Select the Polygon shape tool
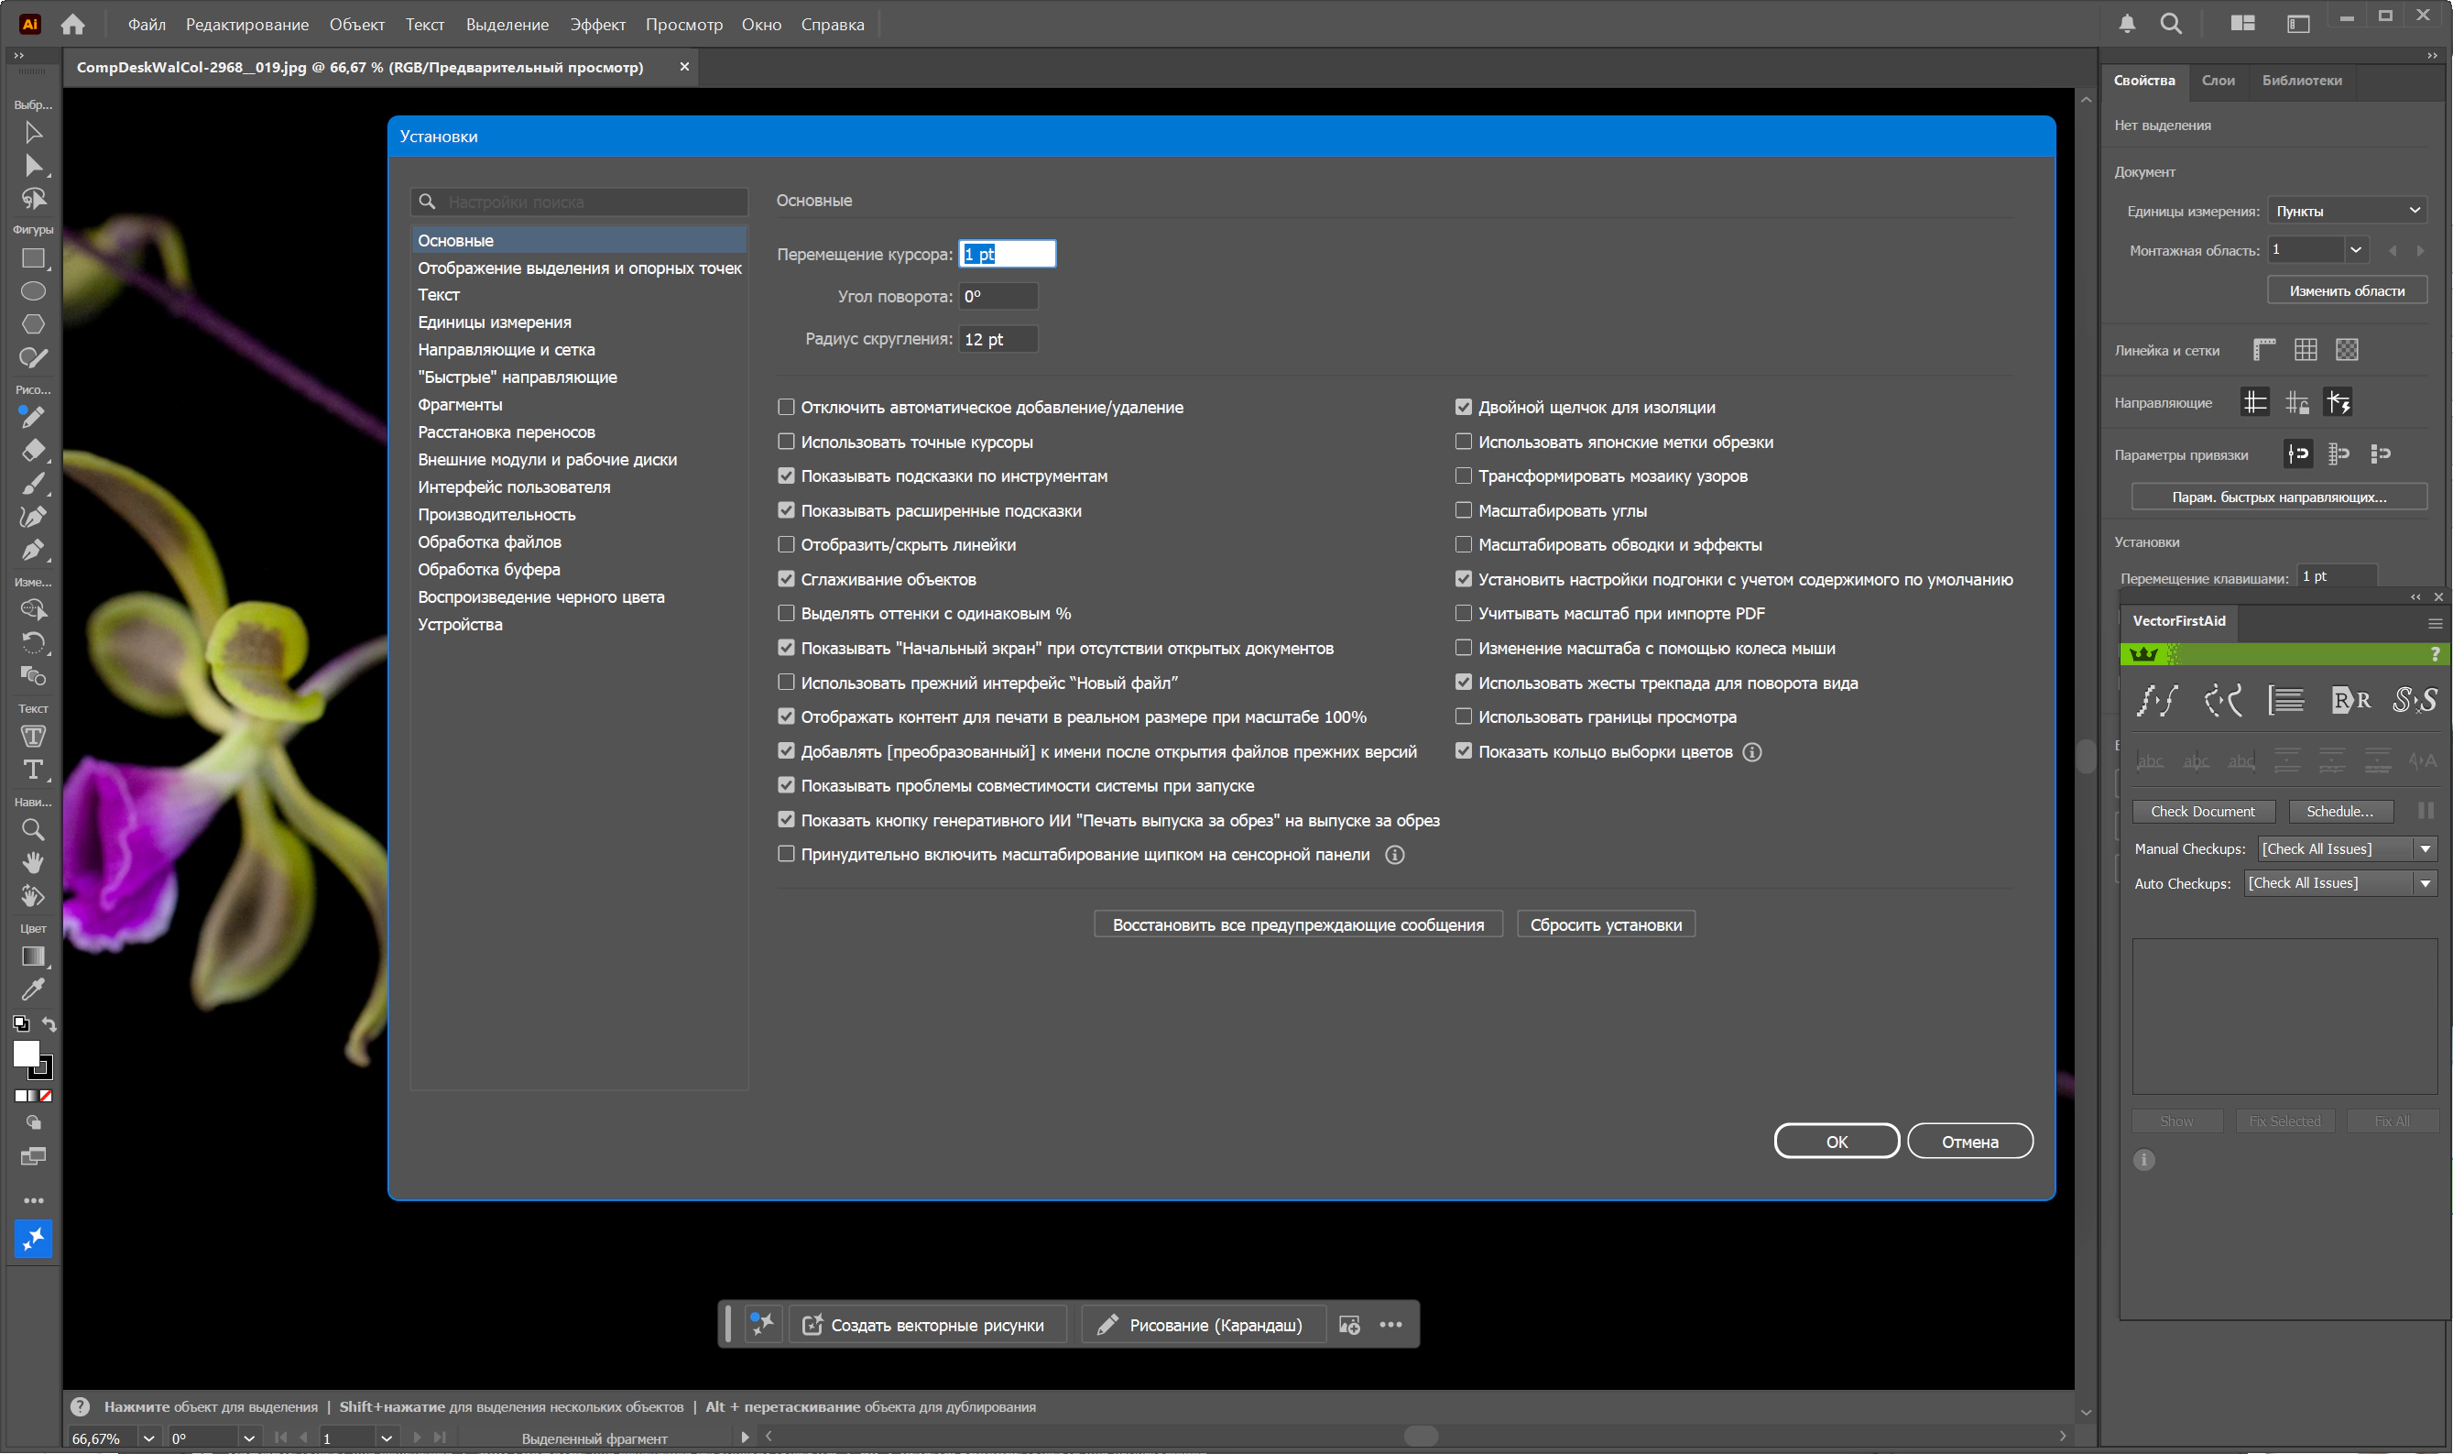The width and height of the screenshot is (2453, 1454). tap(33, 323)
